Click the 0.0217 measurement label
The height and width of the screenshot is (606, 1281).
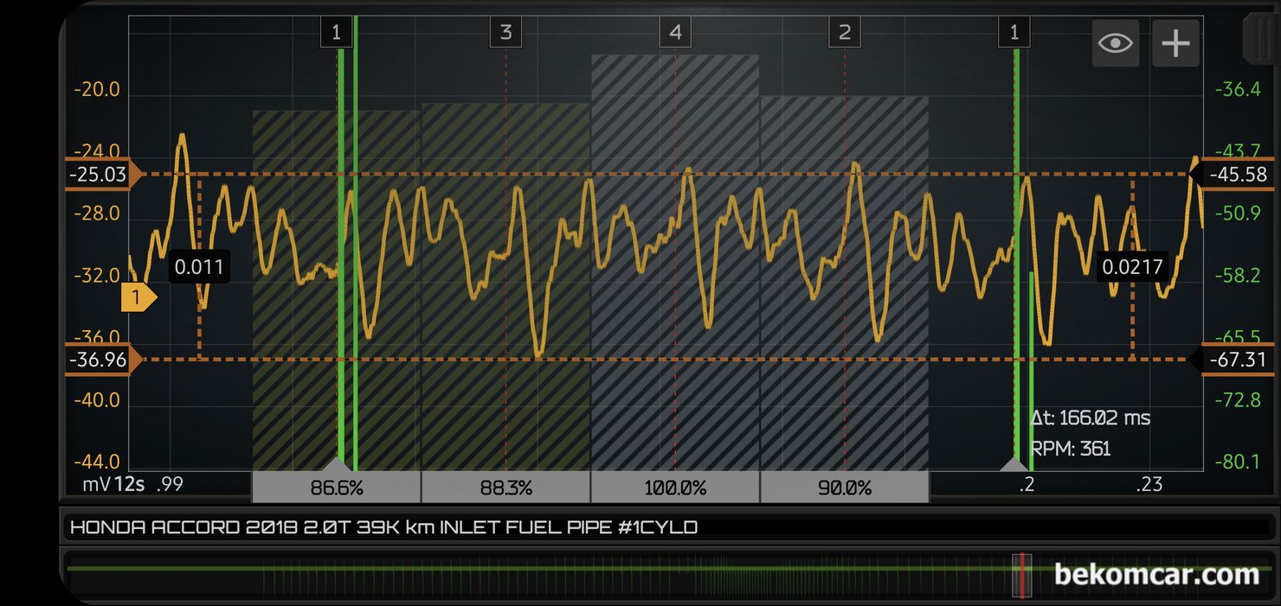coord(1132,265)
